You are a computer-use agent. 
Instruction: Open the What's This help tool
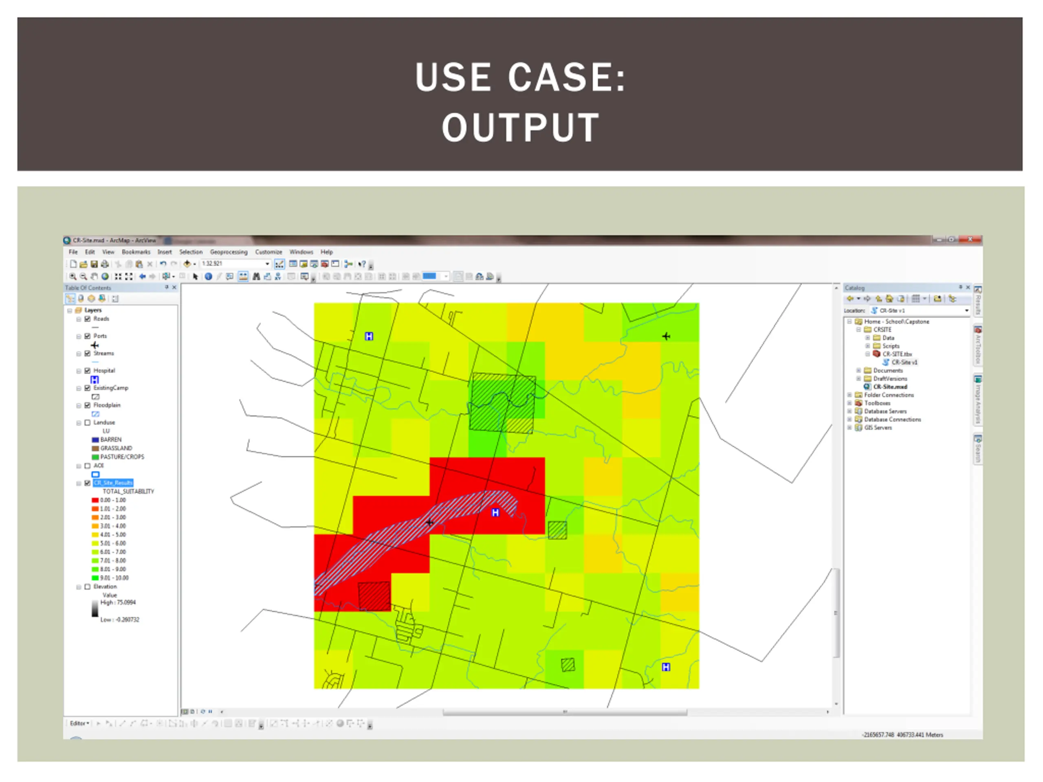point(362,264)
